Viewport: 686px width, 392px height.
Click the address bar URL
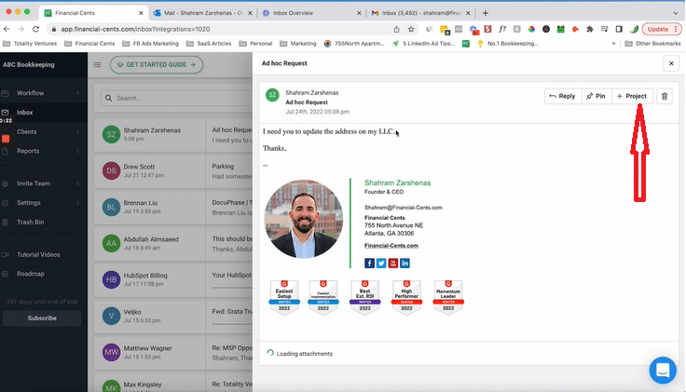(135, 29)
